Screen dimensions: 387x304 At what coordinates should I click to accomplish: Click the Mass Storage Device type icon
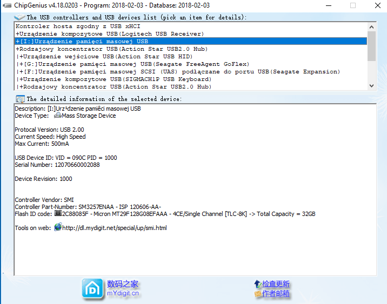pos(57,115)
